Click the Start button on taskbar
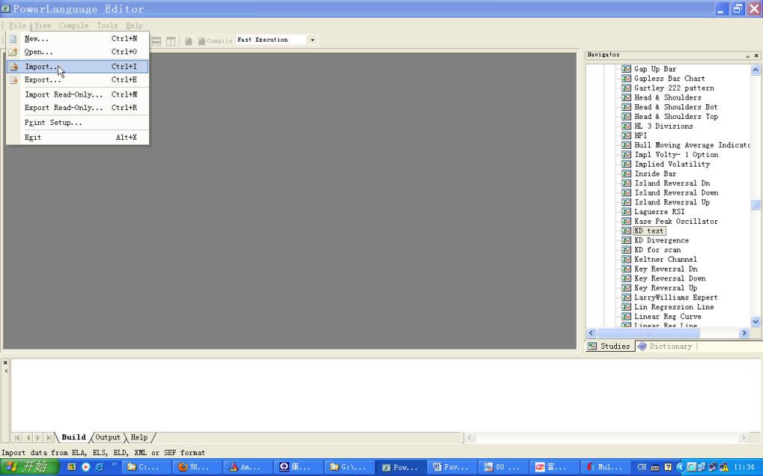Image resolution: width=763 pixels, height=476 pixels. (29, 467)
